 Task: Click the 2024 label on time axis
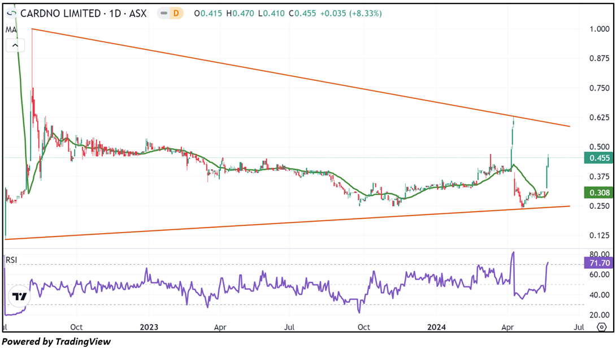coord(436,327)
